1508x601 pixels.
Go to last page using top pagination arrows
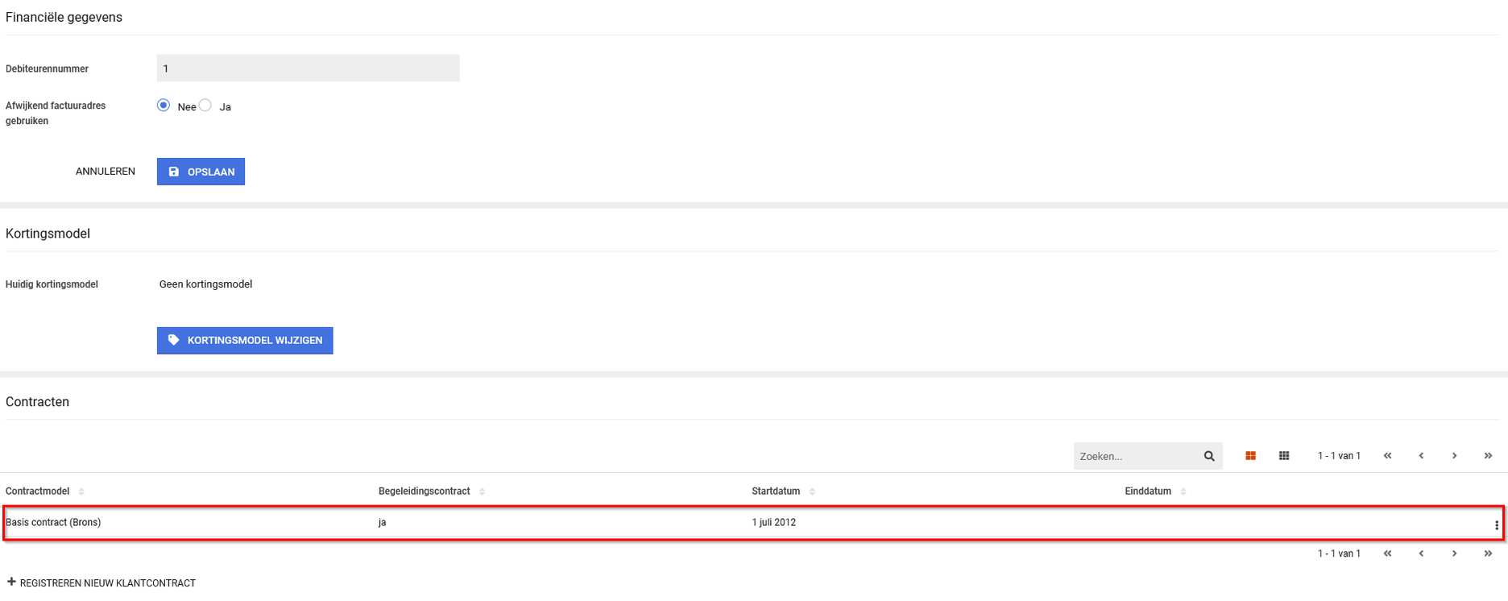(1488, 456)
